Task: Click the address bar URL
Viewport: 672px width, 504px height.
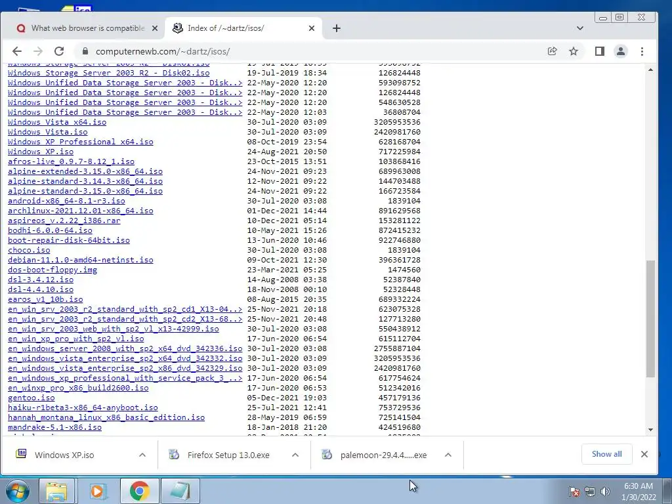Action: [163, 51]
